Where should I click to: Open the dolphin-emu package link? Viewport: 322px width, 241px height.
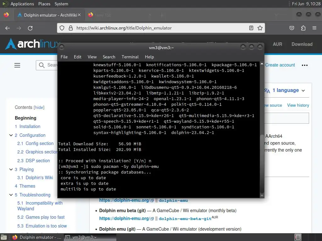(x=173, y=201)
